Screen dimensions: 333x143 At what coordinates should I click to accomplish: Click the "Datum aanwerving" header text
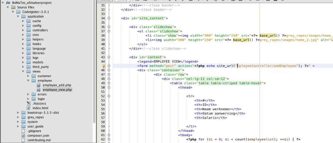[x=219, y=113]
